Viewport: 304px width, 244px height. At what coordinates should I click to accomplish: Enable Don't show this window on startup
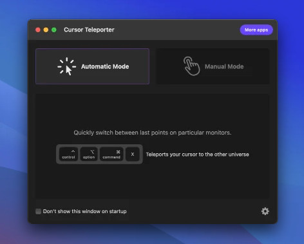[x=39, y=211]
